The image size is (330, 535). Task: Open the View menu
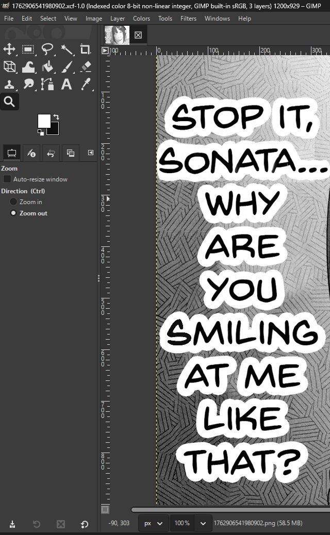click(x=71, y=19)
